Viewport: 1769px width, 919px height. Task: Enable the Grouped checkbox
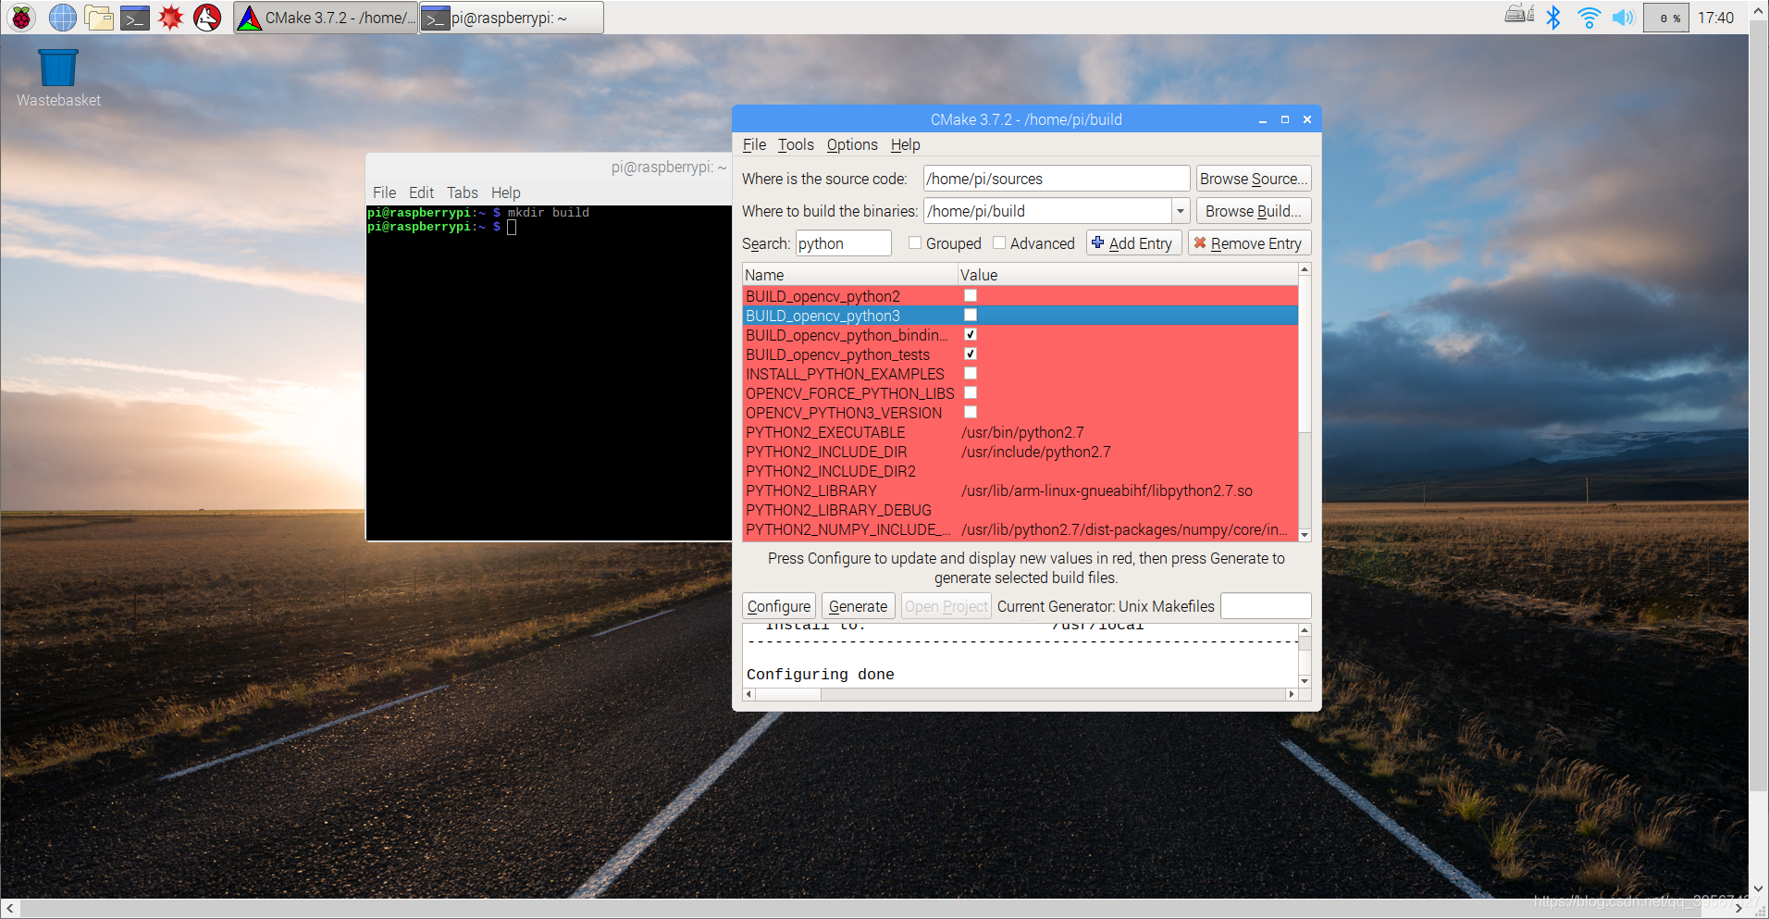click(x=915, y=242)
